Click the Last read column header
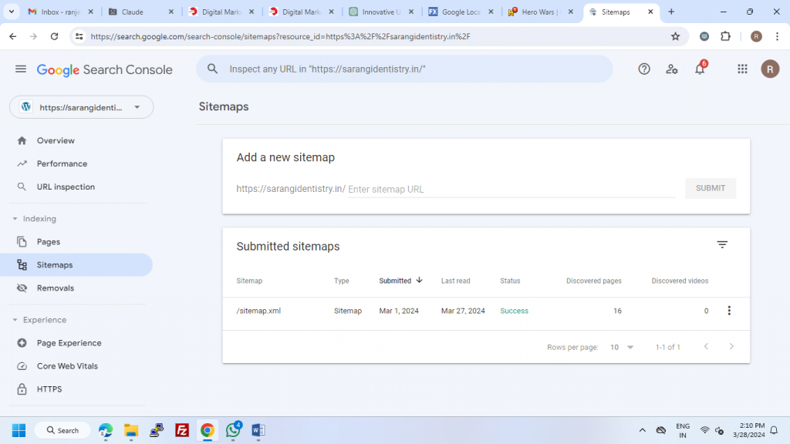The height and width of the screenshot is (444, 790). coord(455,281)
